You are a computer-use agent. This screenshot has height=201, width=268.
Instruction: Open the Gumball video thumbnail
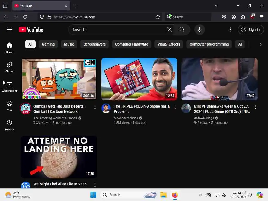[x=59, y=79]
